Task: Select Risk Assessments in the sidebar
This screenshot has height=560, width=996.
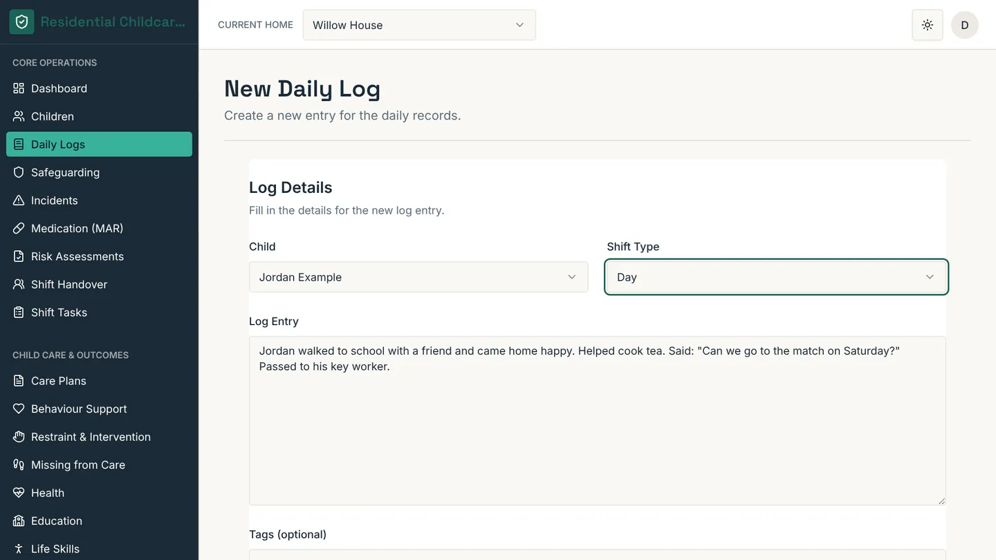Action: pyautogui.click(x=99, y=256)
